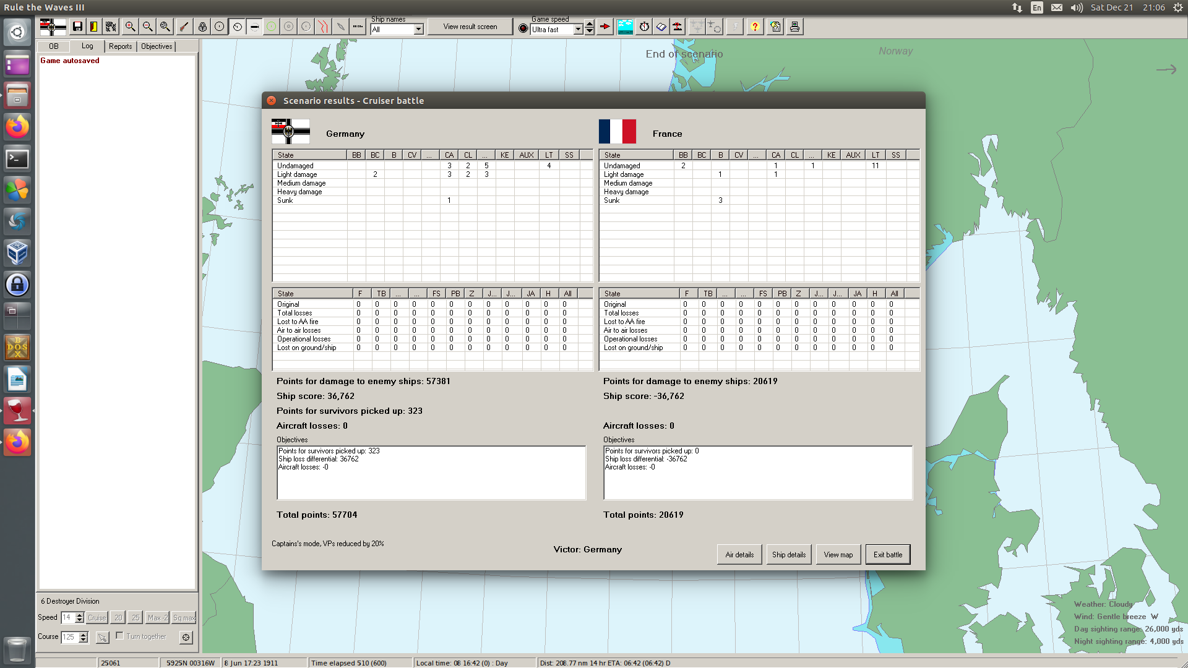Open preferences with the gears icon
The image size is (1188, 668).
click(x=111, y=27)
